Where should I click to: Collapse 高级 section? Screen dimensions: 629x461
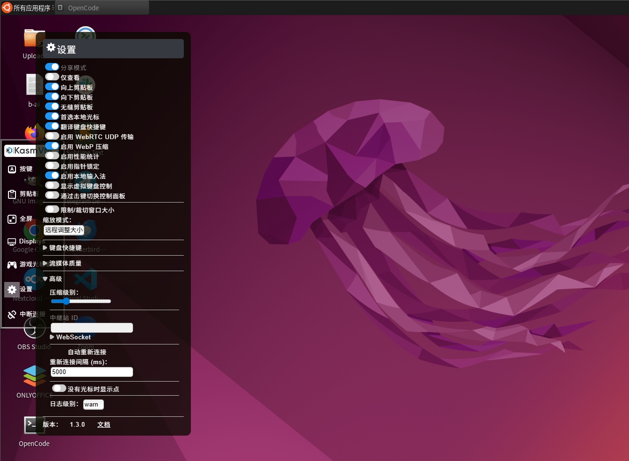pyautogui.click(x=52, y=279)
